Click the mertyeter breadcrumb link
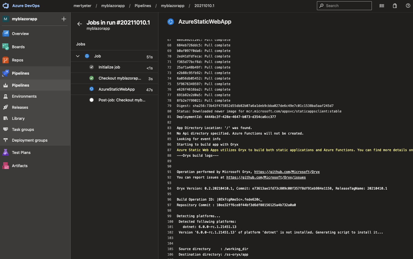Viewport: 413px width, 259px height. point(83,6)
